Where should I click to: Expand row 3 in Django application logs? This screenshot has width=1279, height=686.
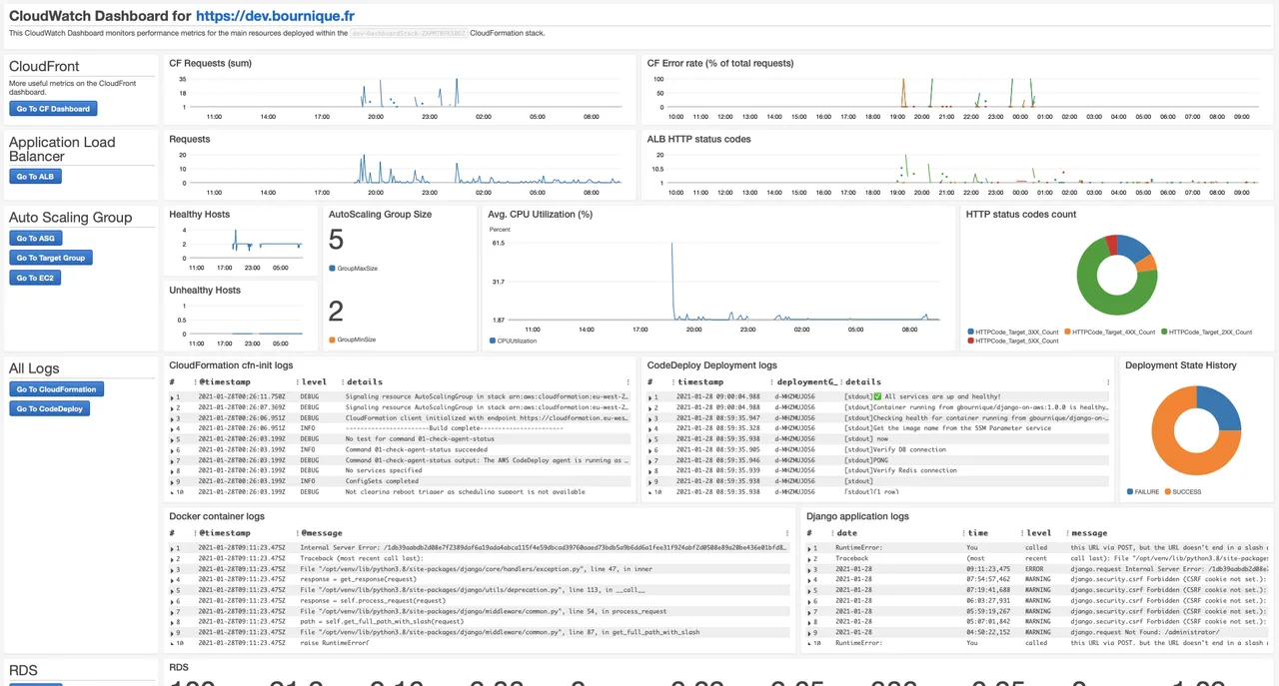pos(810,569)
